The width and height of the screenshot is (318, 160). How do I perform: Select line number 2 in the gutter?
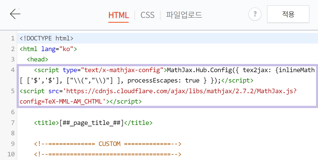(x=13, y=49)
